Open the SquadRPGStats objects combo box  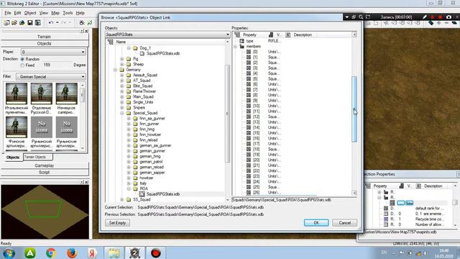(x=167, y=35)
